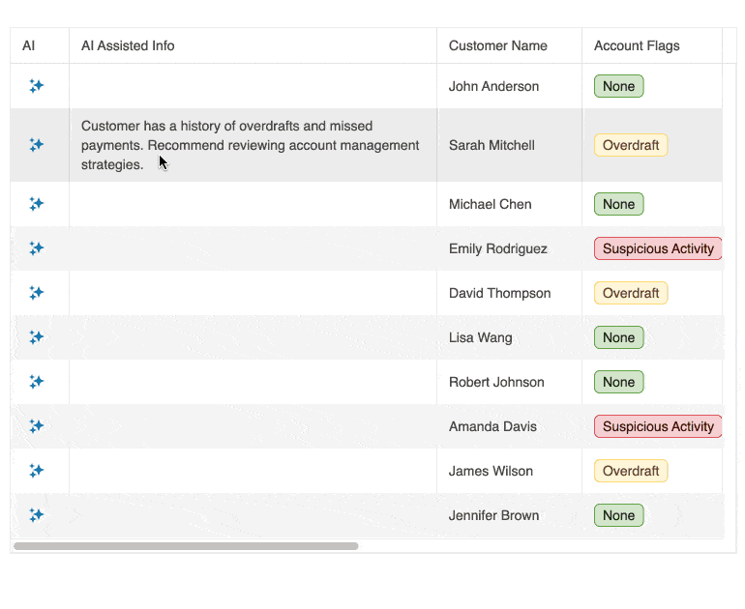The width and height of the screenshot is (745, 609).
Task: Sort by the Customer Name column header
Action: tap(497, 45)
